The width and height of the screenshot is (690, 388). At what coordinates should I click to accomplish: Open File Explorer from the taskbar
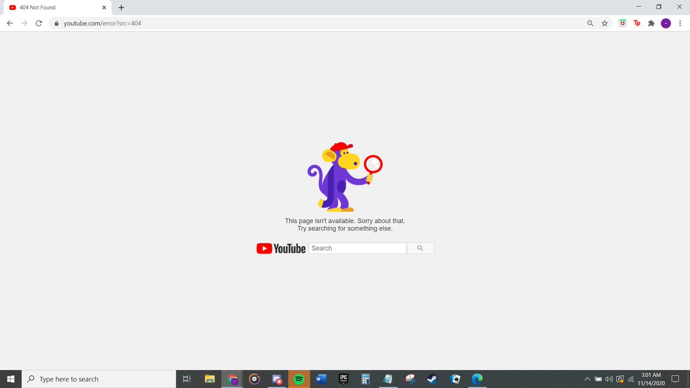click(x=210, y=379)
